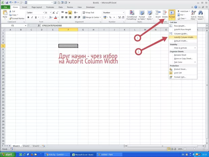This screenshot has height=157, width=209.
Task: Click the Paste icon in Clipboard group
Action: tap(5, 14)
